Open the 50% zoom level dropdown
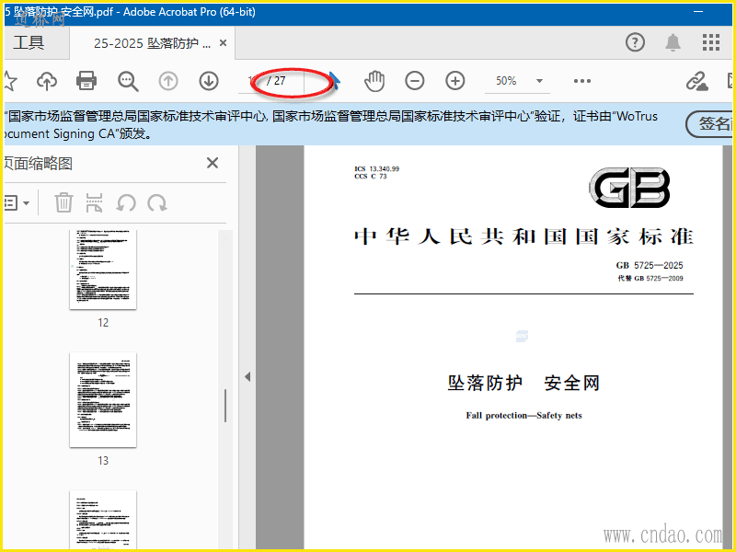 [x=517, y=81]
